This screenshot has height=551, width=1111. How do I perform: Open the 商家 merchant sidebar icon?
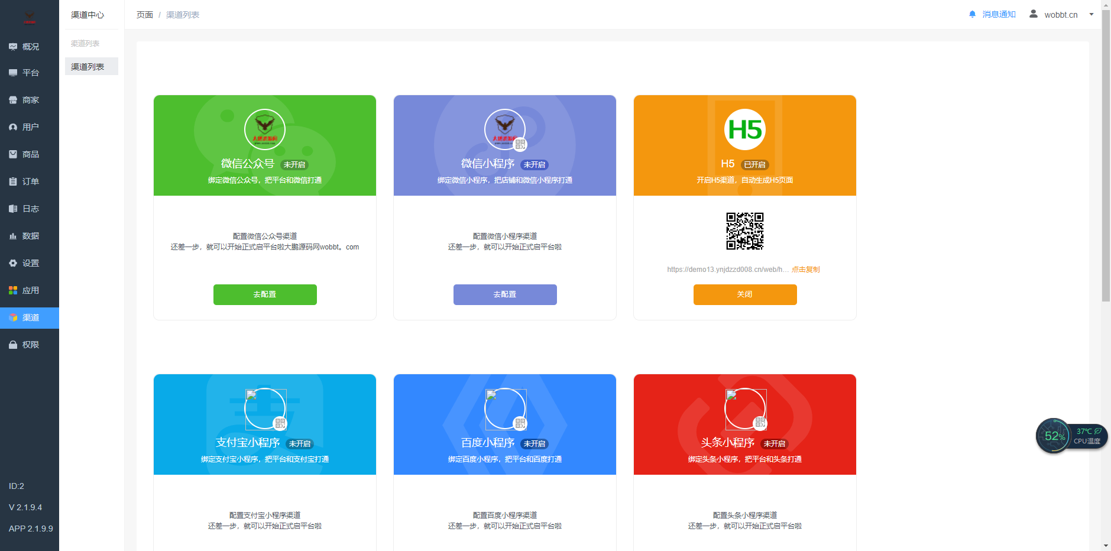pyautogui.click(x=13, y=99)
